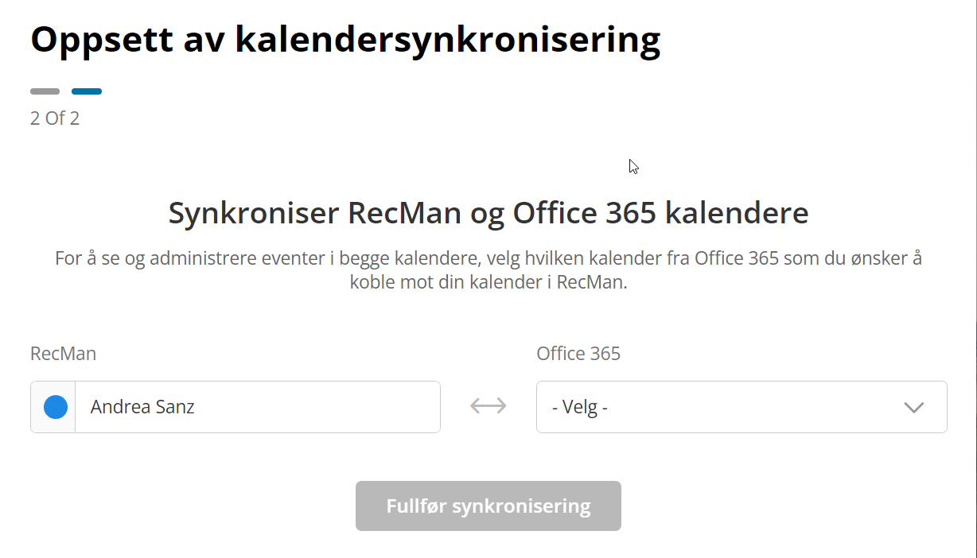Click the blue calendar color circle

(55, 407)
